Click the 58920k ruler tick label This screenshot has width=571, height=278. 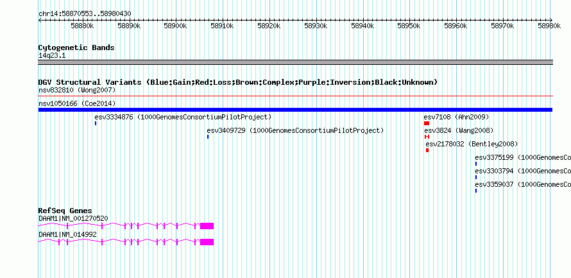269,26
